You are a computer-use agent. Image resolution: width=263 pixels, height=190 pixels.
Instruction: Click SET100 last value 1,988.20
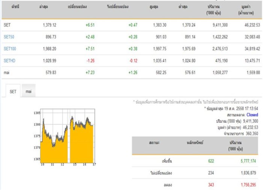tap(50, 49)
